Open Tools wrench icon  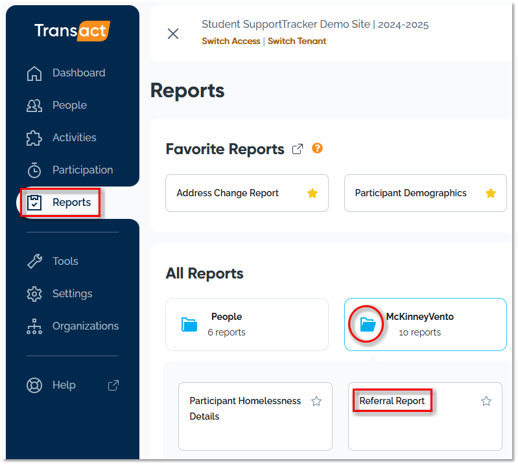[x=34, y=262]
